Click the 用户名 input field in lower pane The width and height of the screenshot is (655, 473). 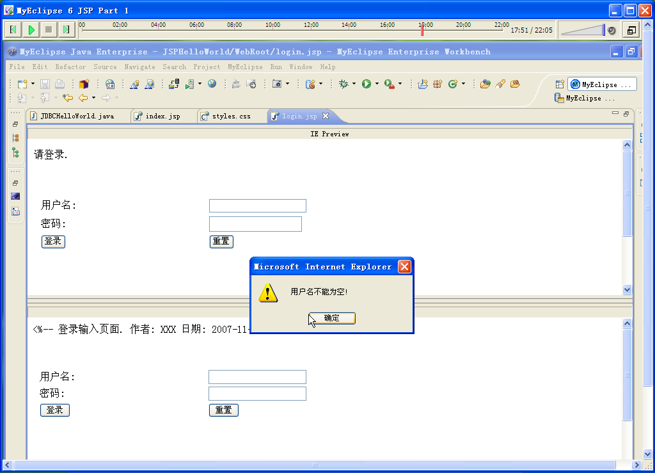(x=257, y=377)
